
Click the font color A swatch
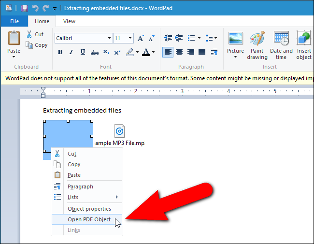point(146,52)
